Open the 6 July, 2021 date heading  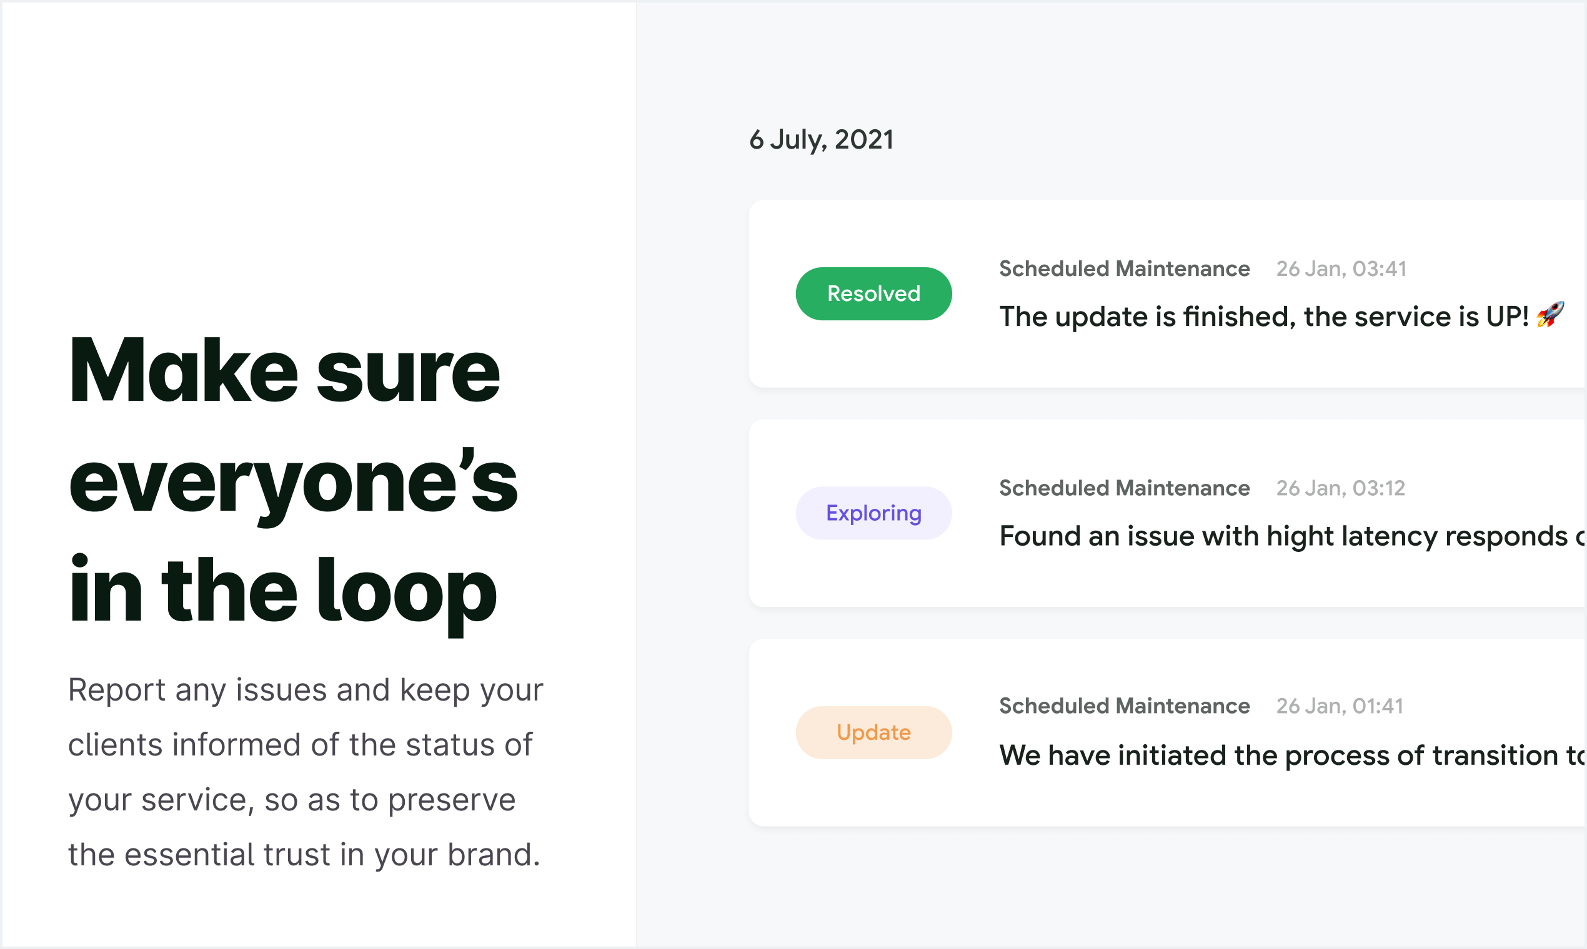click(x=821, y=140)
